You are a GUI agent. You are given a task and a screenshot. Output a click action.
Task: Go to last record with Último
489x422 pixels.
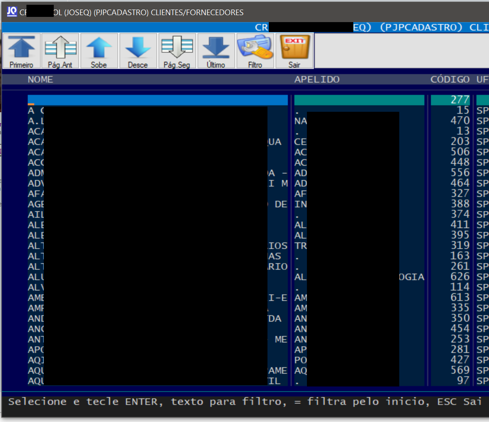point(216,51)
